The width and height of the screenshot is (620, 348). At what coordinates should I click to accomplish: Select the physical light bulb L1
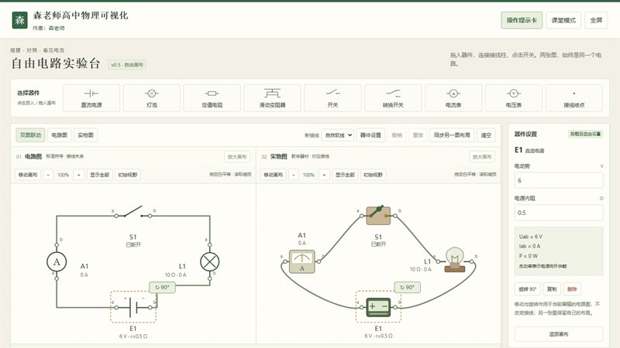455,260
